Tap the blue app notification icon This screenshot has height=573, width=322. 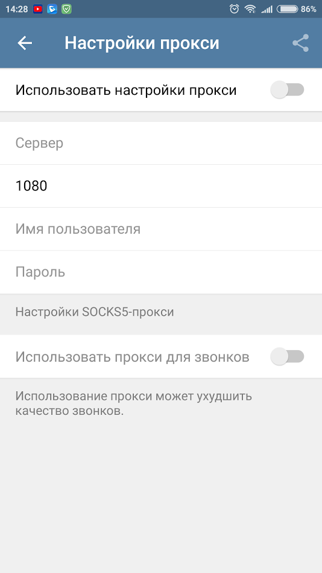click(52, 9)
